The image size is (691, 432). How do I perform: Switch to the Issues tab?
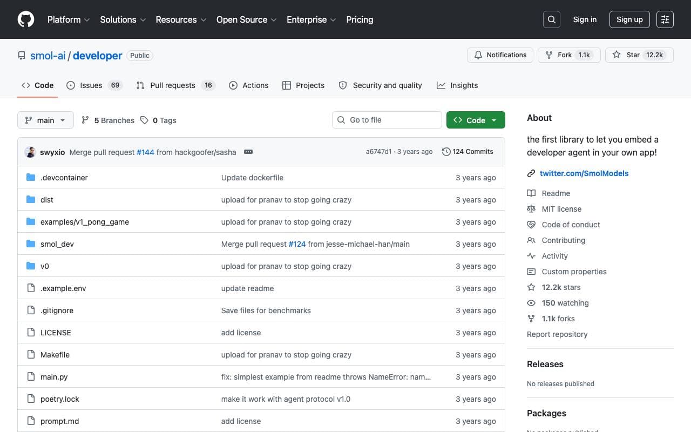pos(94,85)
